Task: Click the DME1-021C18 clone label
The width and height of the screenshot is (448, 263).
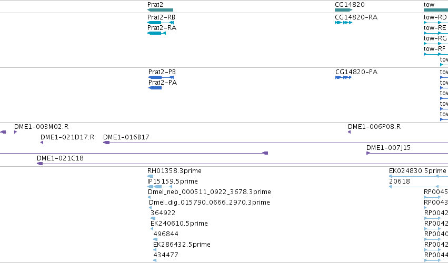Action: (x=61, y=158)
